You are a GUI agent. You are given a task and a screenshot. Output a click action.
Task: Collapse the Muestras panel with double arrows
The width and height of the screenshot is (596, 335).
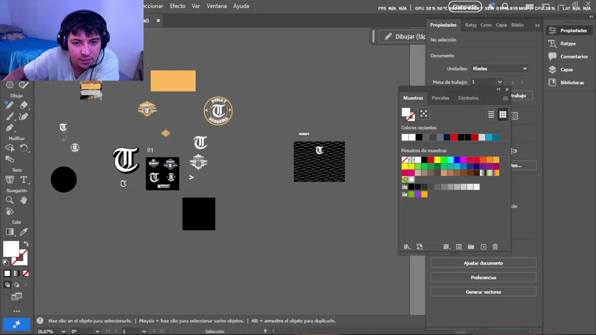(499, 89)
